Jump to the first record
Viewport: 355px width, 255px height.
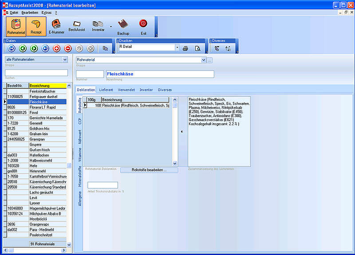12,48
